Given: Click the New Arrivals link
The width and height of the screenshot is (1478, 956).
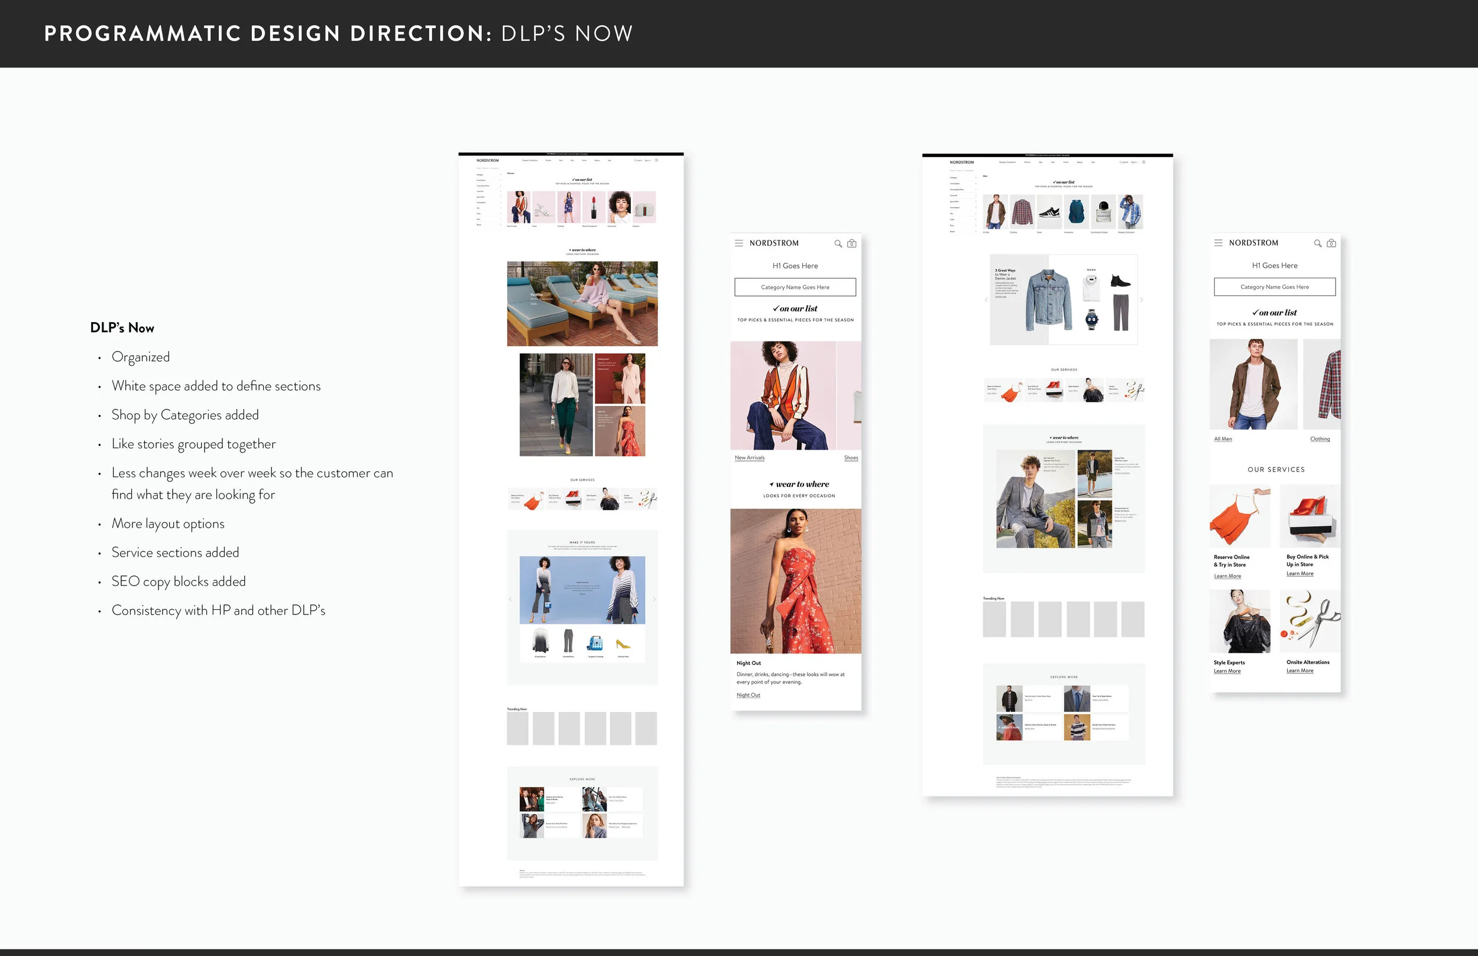Looking at the screenshot, I should (749, 457).
